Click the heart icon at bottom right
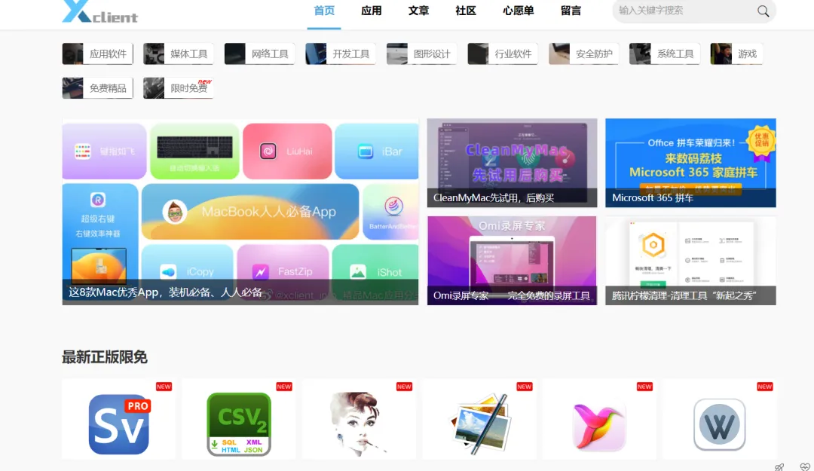Viewport: 814px width, 471px height. pyautogui.click(x=805, y=466)
